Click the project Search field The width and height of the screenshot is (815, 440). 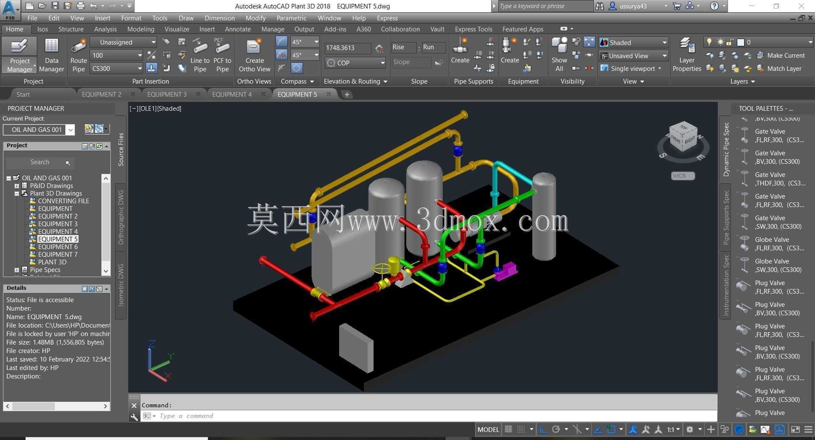point(39,162)
